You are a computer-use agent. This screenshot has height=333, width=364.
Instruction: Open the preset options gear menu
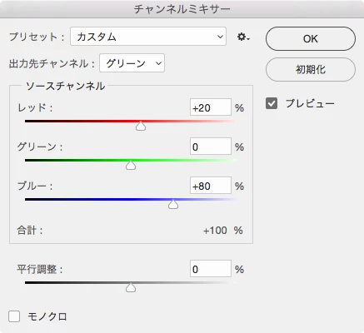pos(243,37)
